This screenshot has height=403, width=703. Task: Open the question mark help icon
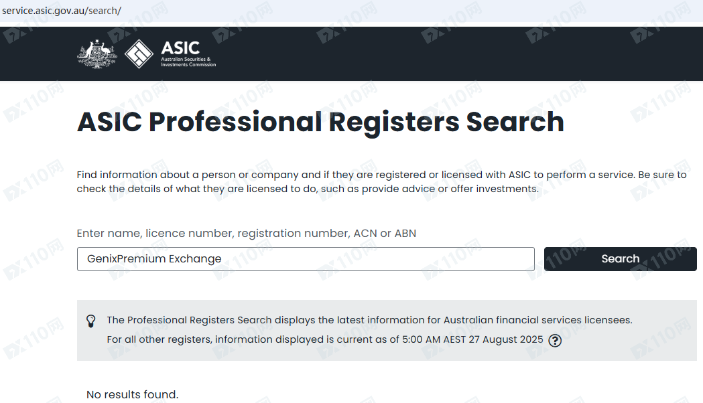coord(555,340)
